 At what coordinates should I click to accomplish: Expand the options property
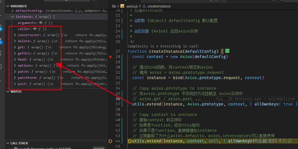click(x=15, y=65)
